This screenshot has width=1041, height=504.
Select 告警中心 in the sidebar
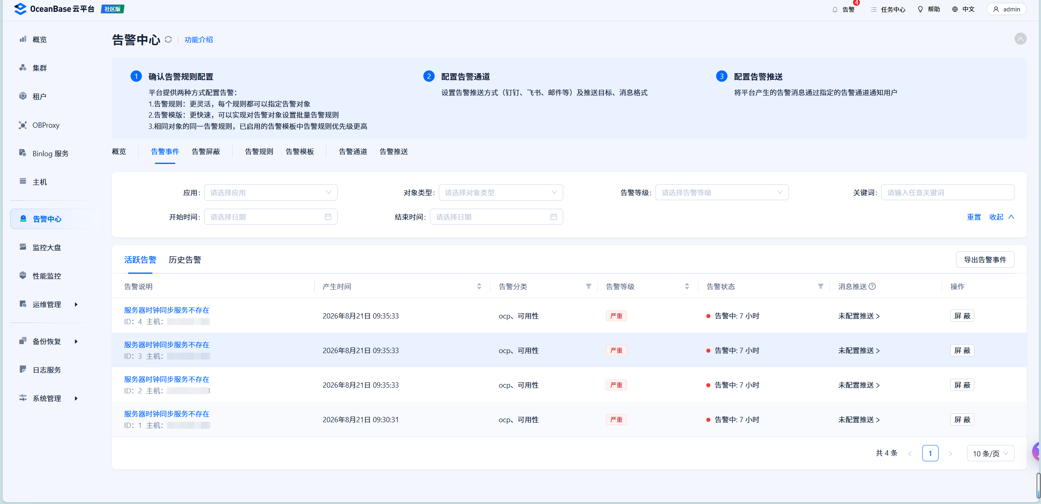(x=54, y=219)
